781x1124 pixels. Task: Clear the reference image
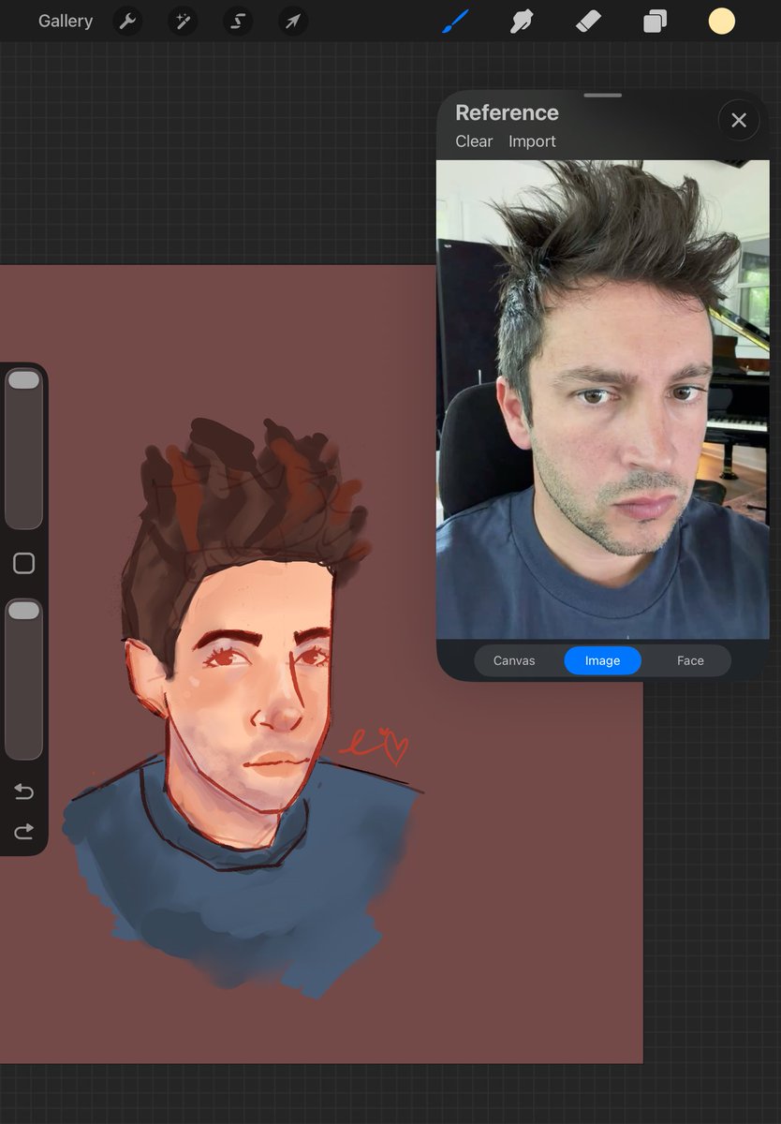click(x=474, y=141)
